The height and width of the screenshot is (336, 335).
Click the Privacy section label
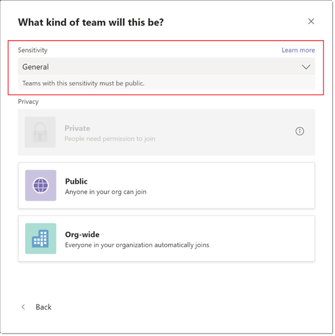click(28, 102)
